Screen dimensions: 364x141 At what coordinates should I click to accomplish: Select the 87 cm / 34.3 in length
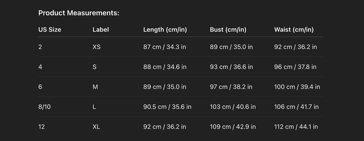[164, 47]
